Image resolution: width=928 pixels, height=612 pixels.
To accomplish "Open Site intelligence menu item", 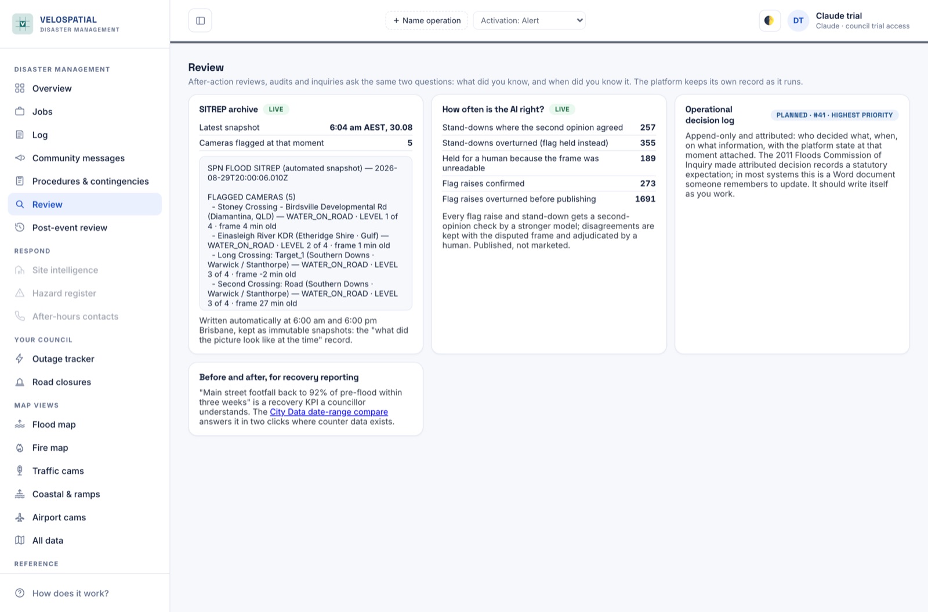I will pyautogui.click(x=85, y=270).
